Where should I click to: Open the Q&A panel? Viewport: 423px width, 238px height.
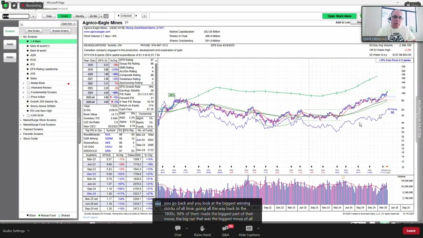[x=226, y=231]
